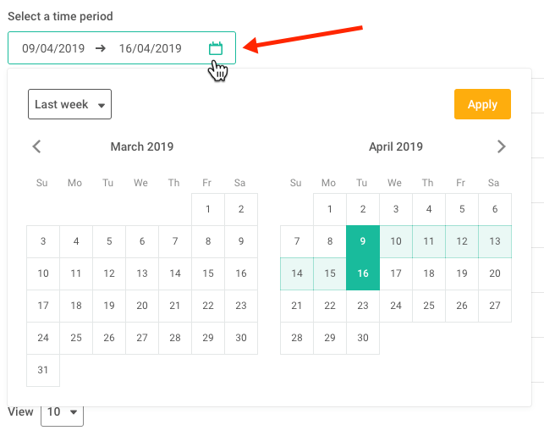Click March 2019 month heading
The image size is (544, 436).
point(142,146)
